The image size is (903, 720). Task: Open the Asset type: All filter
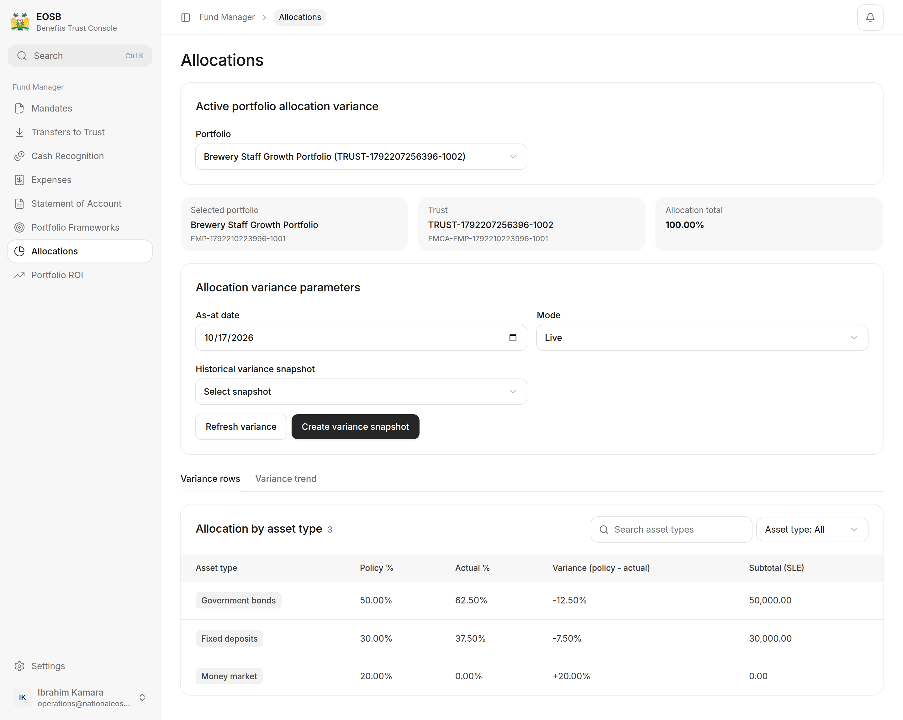(x=812, y=530)
